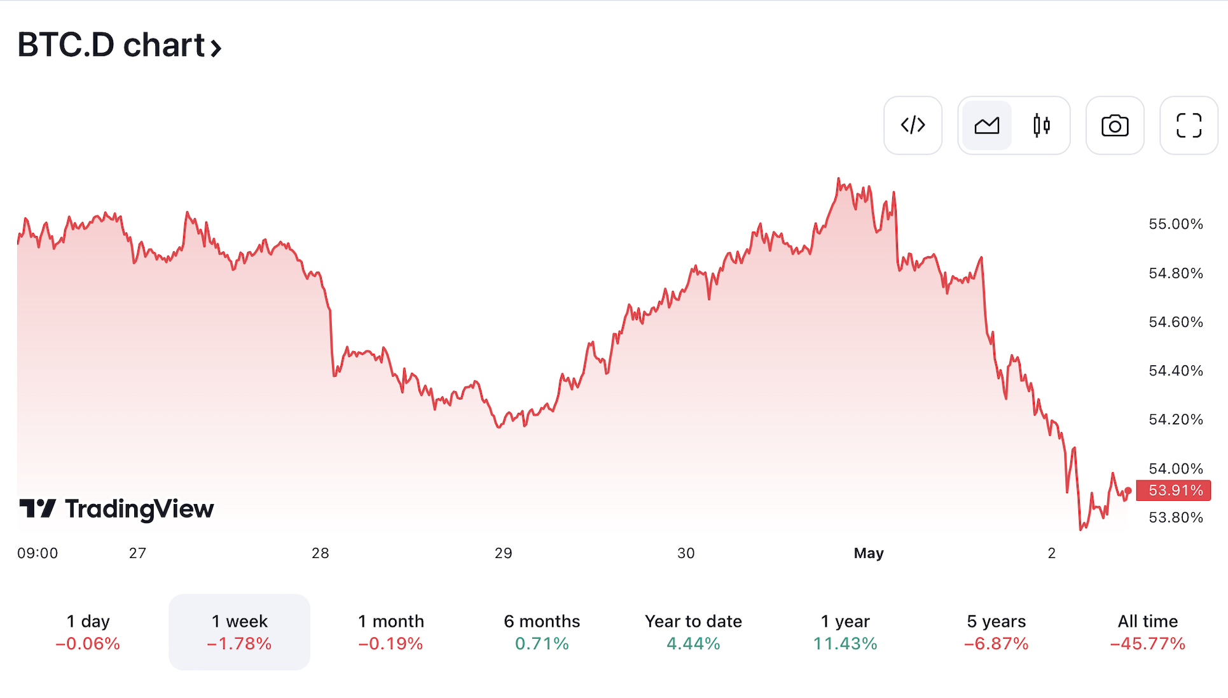Select the 1 day time range
Image resolution: width=1228 pixels, height=698 pixels.
click(x=88, y=632)
